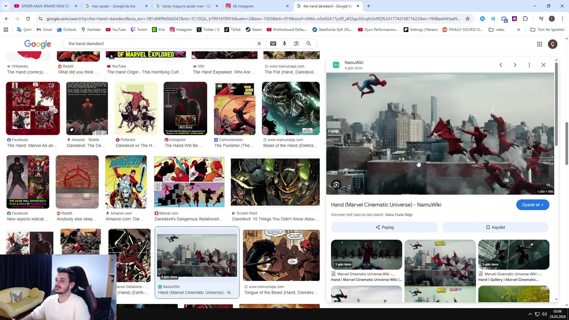Open the Amazon.com Daredevil comic cover image

[x=126, y=182]
